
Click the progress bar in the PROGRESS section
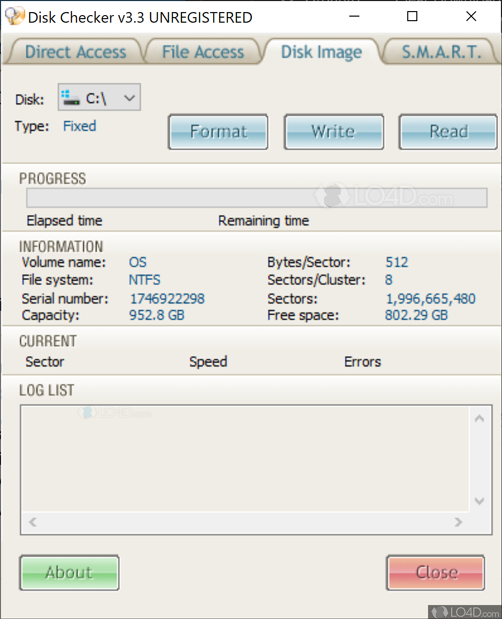(257, 197)
